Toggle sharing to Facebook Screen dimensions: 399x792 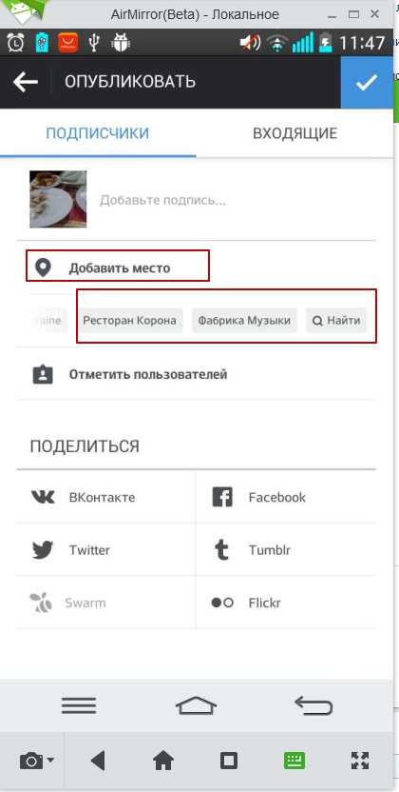[x=286, y=497]
